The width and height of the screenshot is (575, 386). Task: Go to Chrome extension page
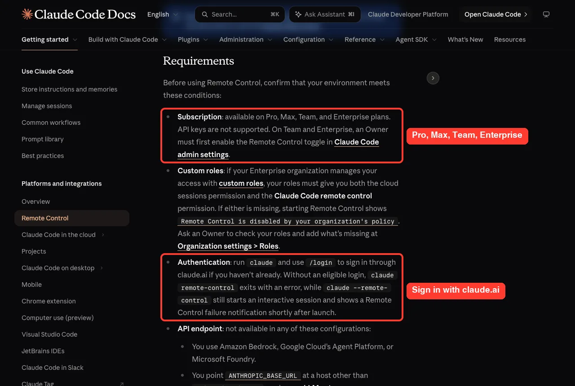(x=49, y=301)
